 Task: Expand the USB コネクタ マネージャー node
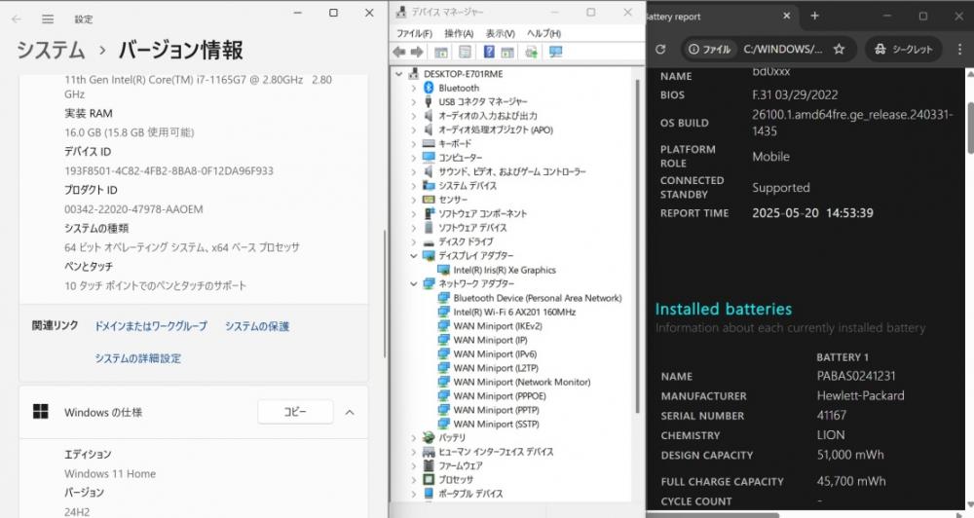(x=414, y=102)
